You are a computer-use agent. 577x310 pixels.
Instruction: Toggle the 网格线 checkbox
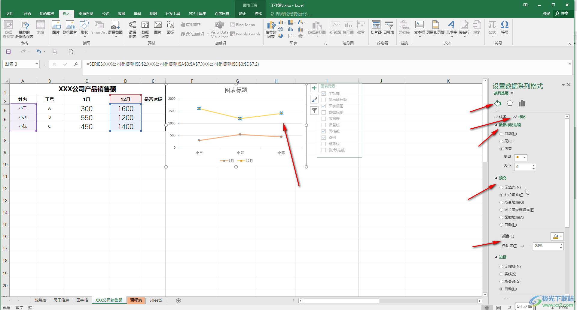[324, 131]
